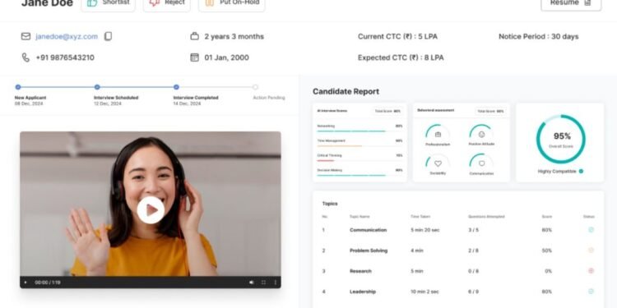
Task: Select the Interview Scheduled stage marker
Action: pos(97,87)
